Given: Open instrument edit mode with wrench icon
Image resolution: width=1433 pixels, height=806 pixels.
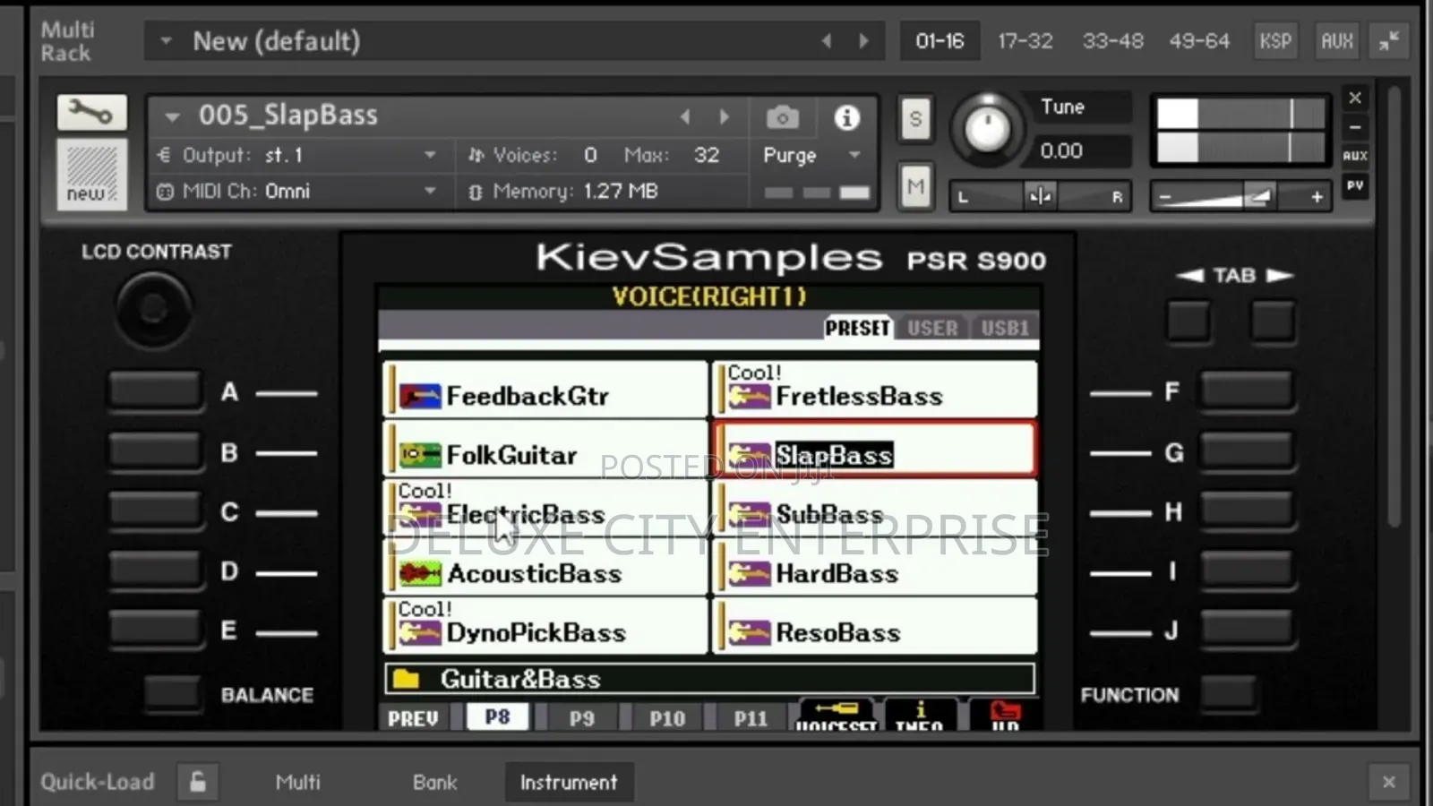Looking at the screenshot, I should coord(91,113).
